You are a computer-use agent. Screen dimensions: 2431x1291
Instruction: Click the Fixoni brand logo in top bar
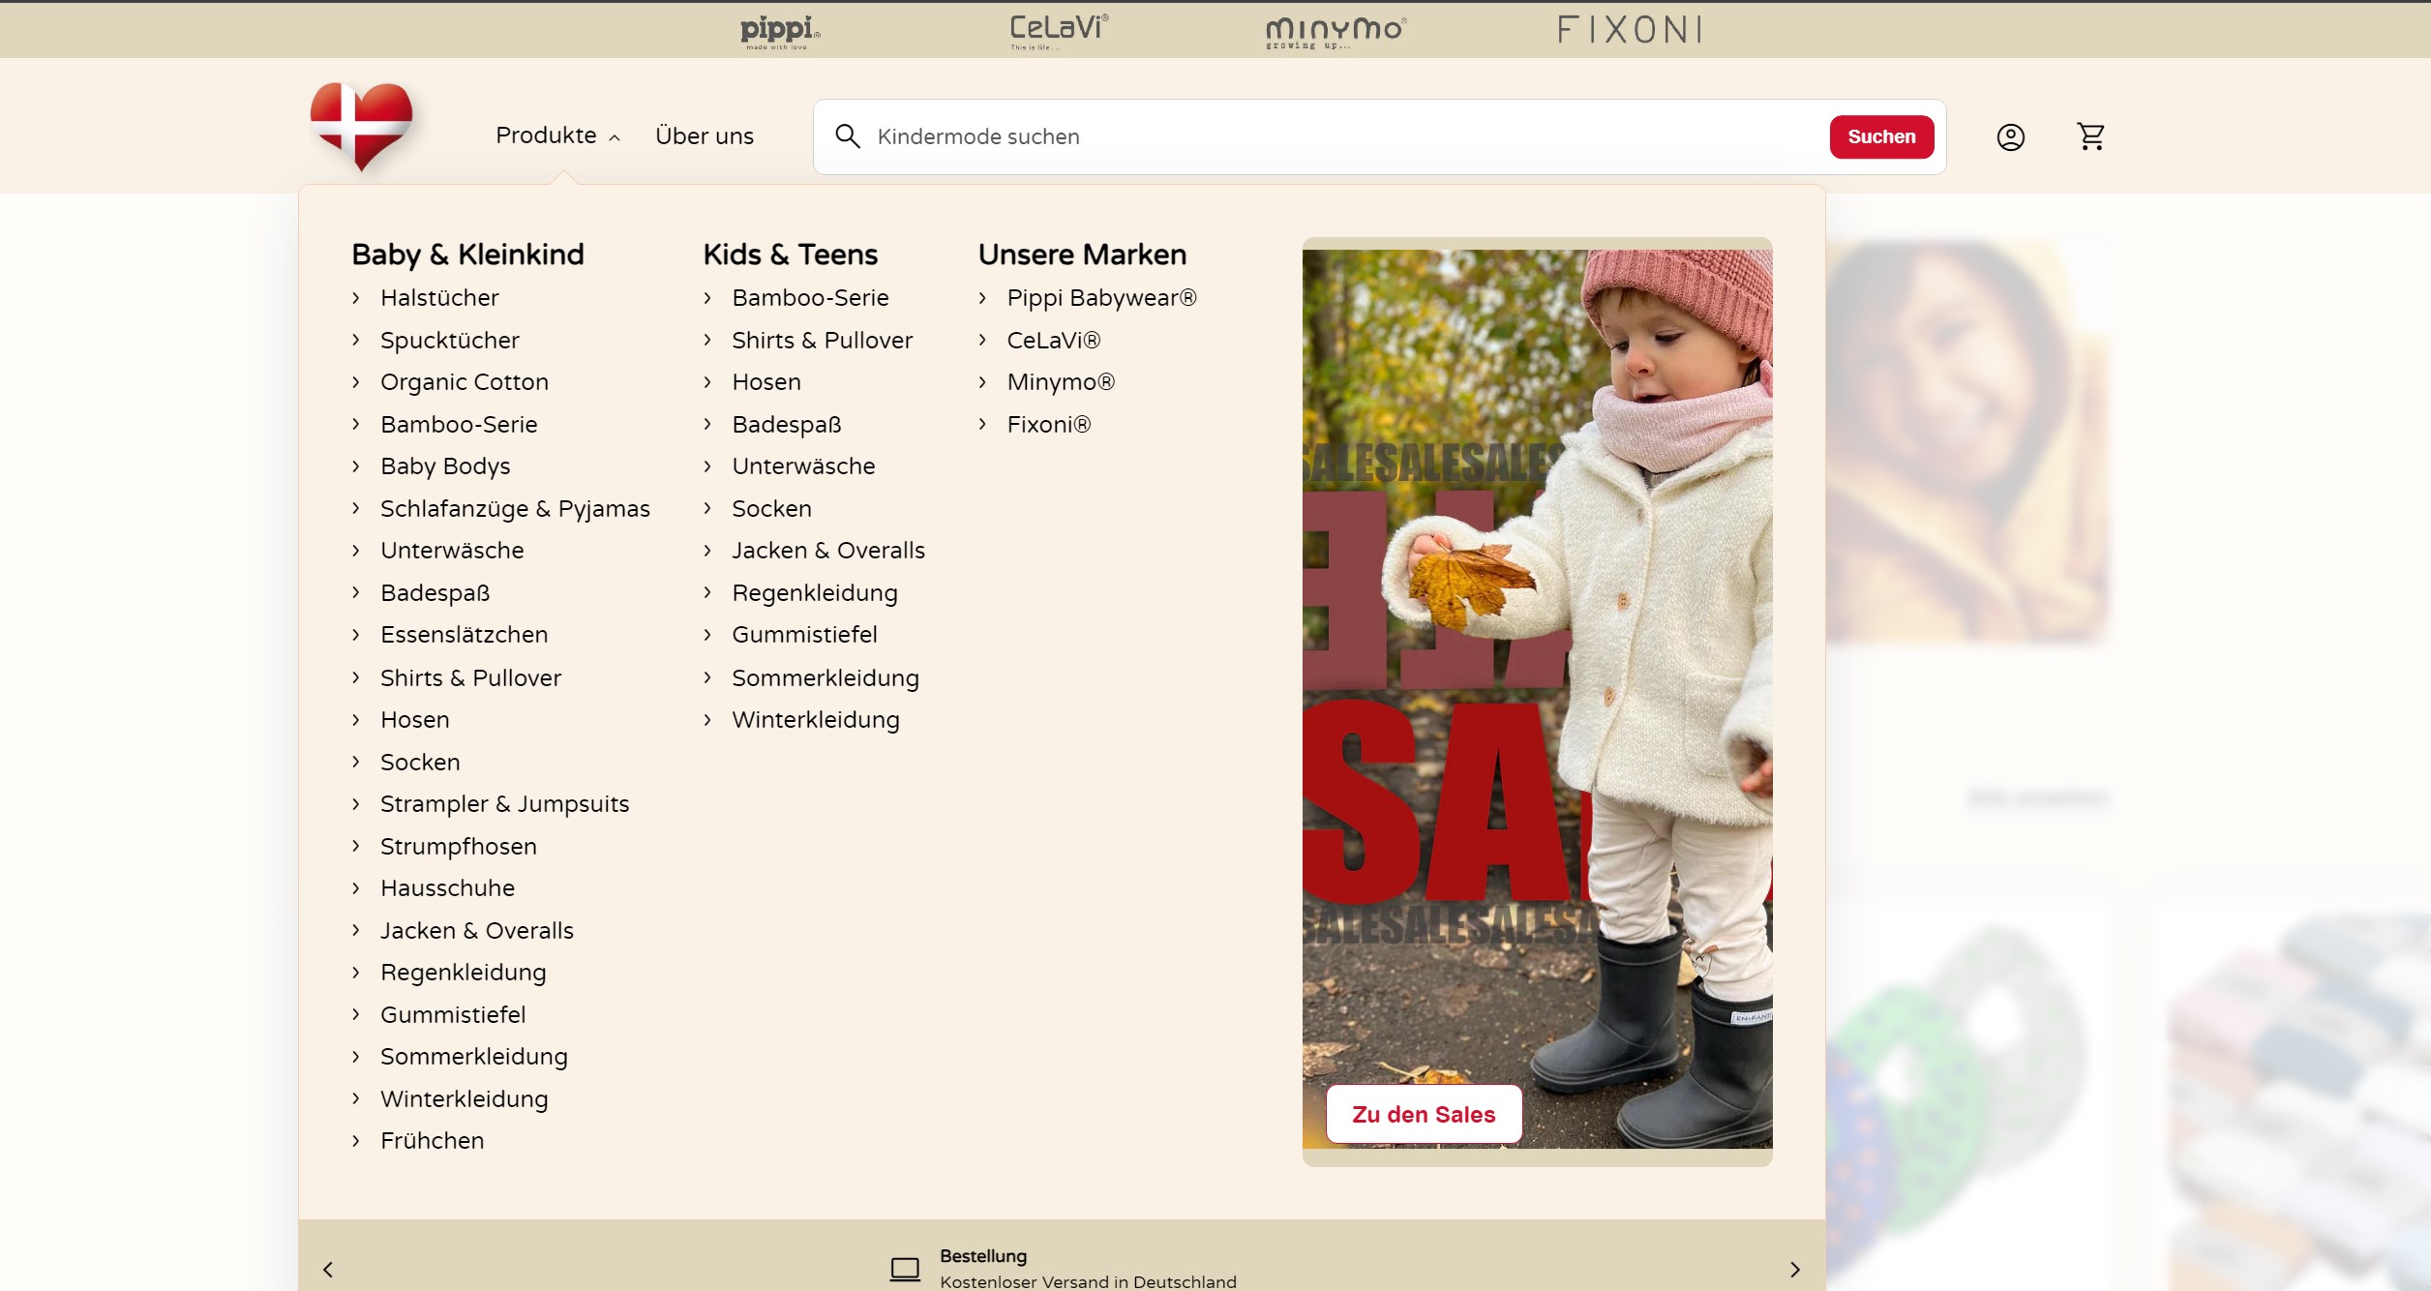(1630, 30)
